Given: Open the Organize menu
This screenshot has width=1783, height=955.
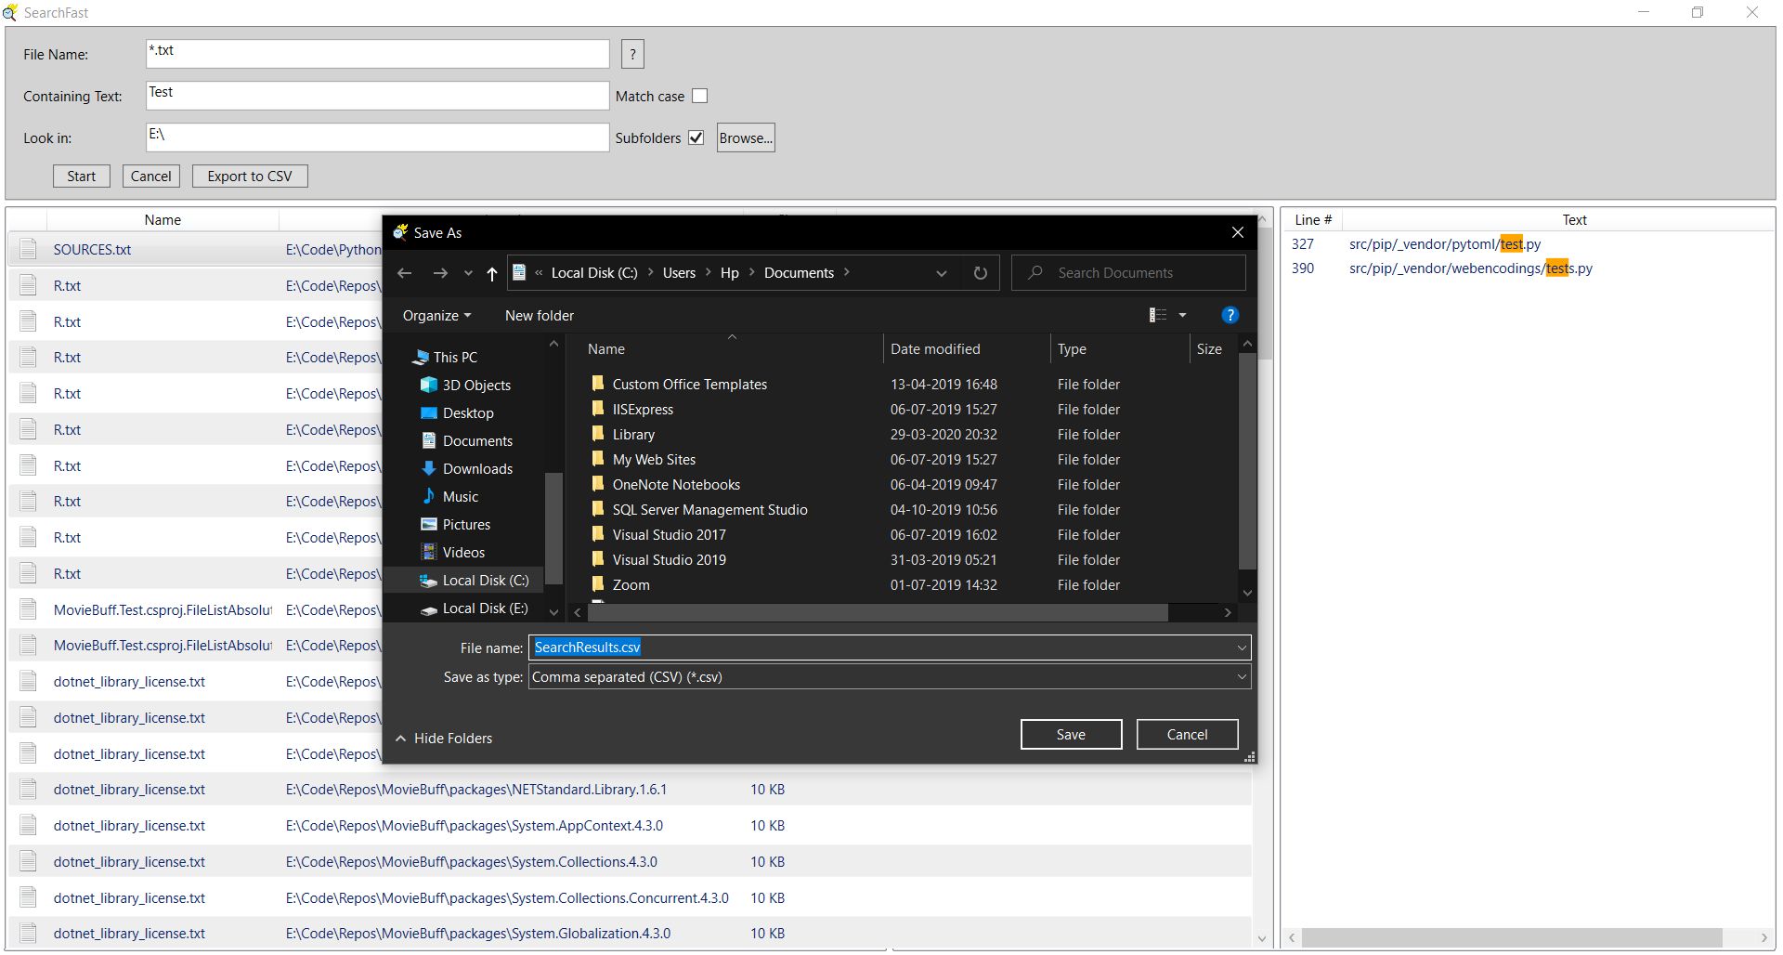Looking at the screenshot, I should coord(436,316).
